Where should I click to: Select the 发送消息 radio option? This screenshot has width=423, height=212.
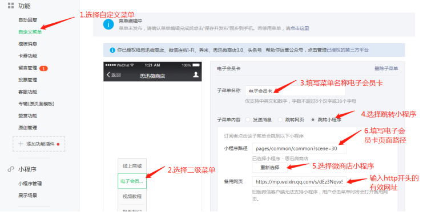click(x=248, y=119)
